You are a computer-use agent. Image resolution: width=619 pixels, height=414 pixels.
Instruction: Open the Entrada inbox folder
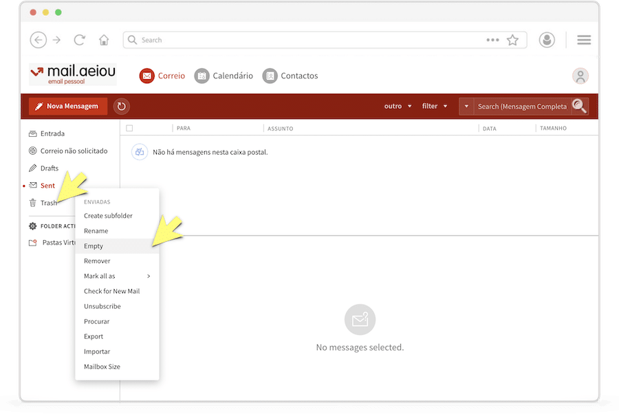pyautogui.click(x=52, y=133)
